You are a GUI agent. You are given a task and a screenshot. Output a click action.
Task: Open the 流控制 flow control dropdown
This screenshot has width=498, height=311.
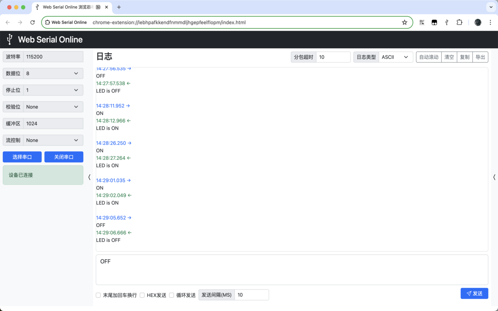coord(53,140)
